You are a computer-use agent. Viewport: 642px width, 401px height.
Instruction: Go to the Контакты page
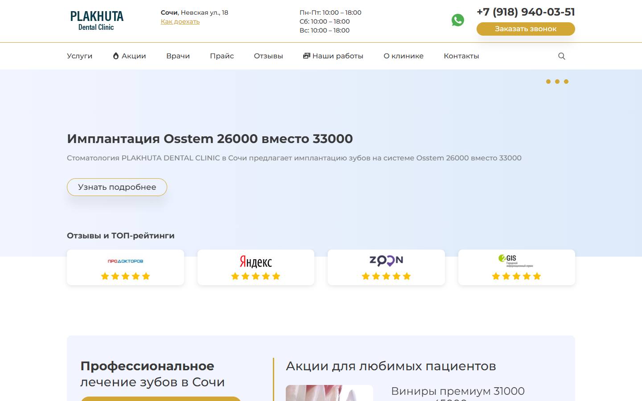click(x=461, y=56)
